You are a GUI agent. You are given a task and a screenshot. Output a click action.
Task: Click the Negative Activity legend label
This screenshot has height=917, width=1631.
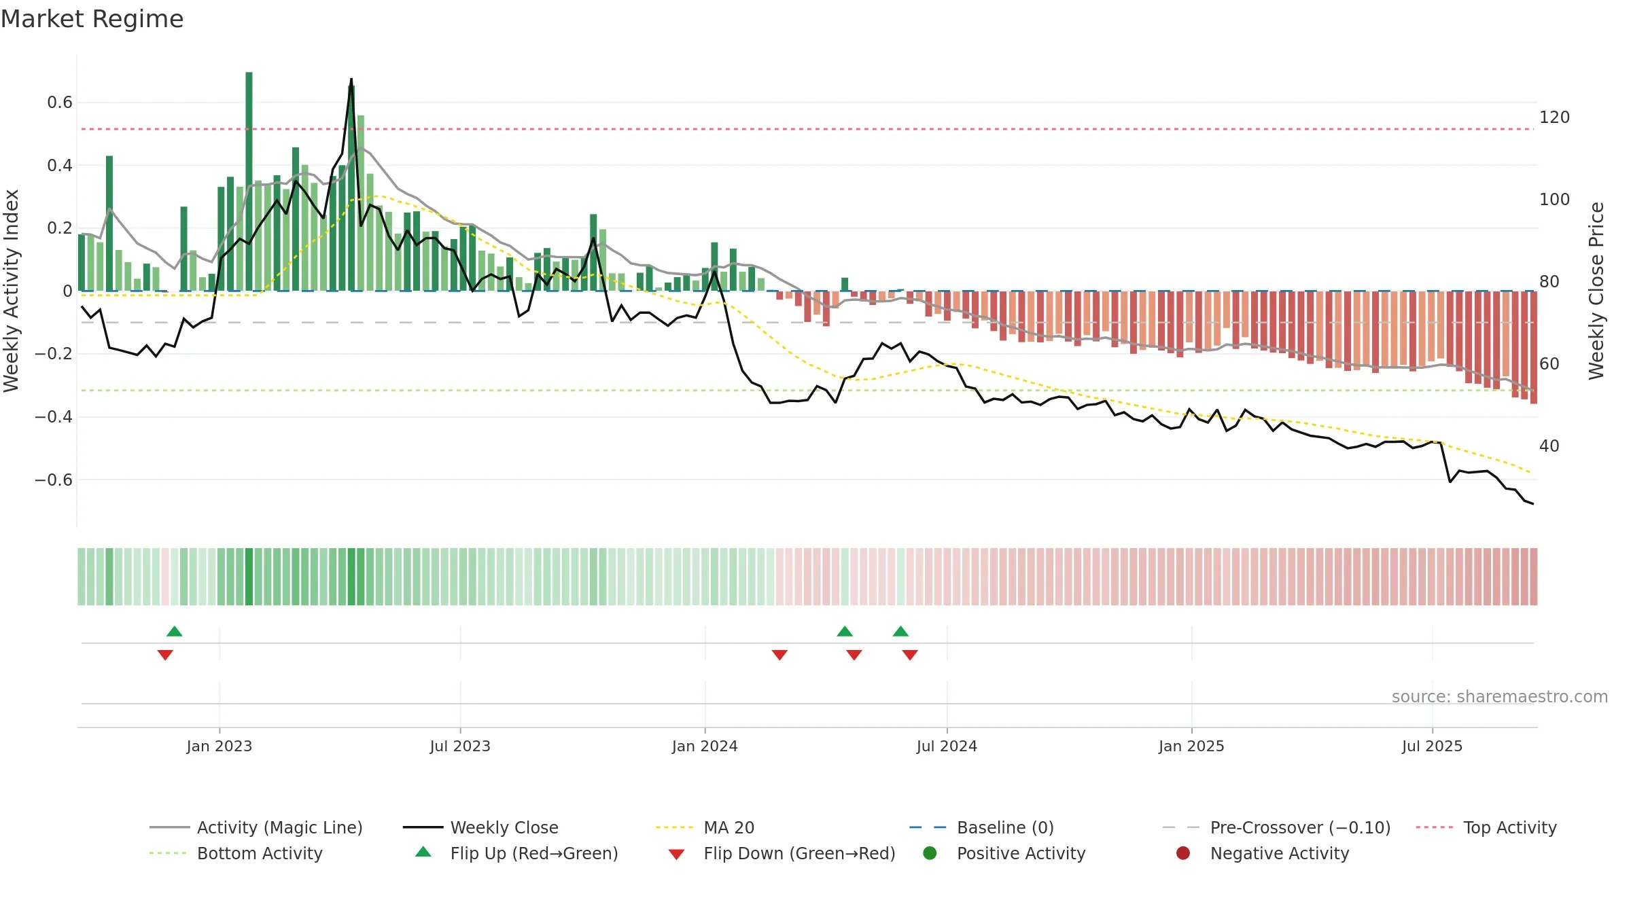click(1280, 853)
